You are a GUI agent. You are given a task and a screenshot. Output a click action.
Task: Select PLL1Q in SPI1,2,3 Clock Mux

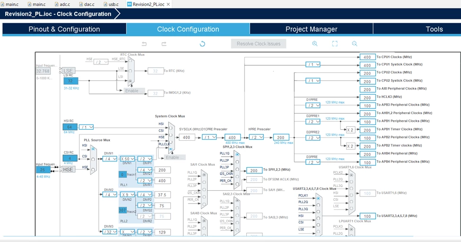point(237,154)
